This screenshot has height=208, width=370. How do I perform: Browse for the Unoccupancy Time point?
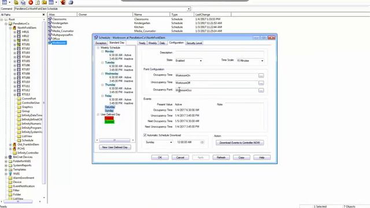click(261, 83)
